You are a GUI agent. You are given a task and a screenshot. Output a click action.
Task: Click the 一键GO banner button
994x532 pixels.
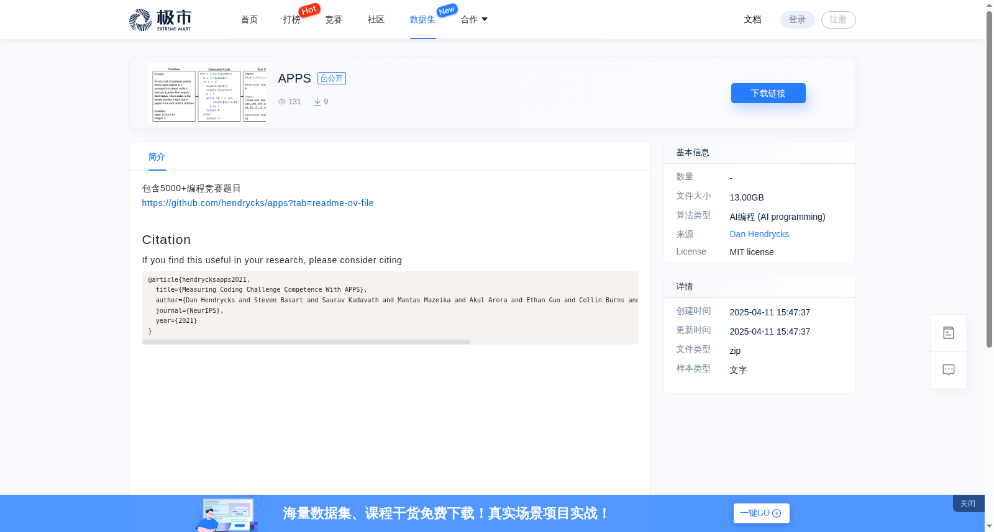[x=761, y=513]
